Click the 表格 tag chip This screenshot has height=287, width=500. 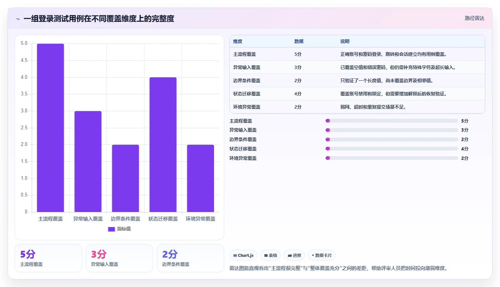(x=271, y=255)
